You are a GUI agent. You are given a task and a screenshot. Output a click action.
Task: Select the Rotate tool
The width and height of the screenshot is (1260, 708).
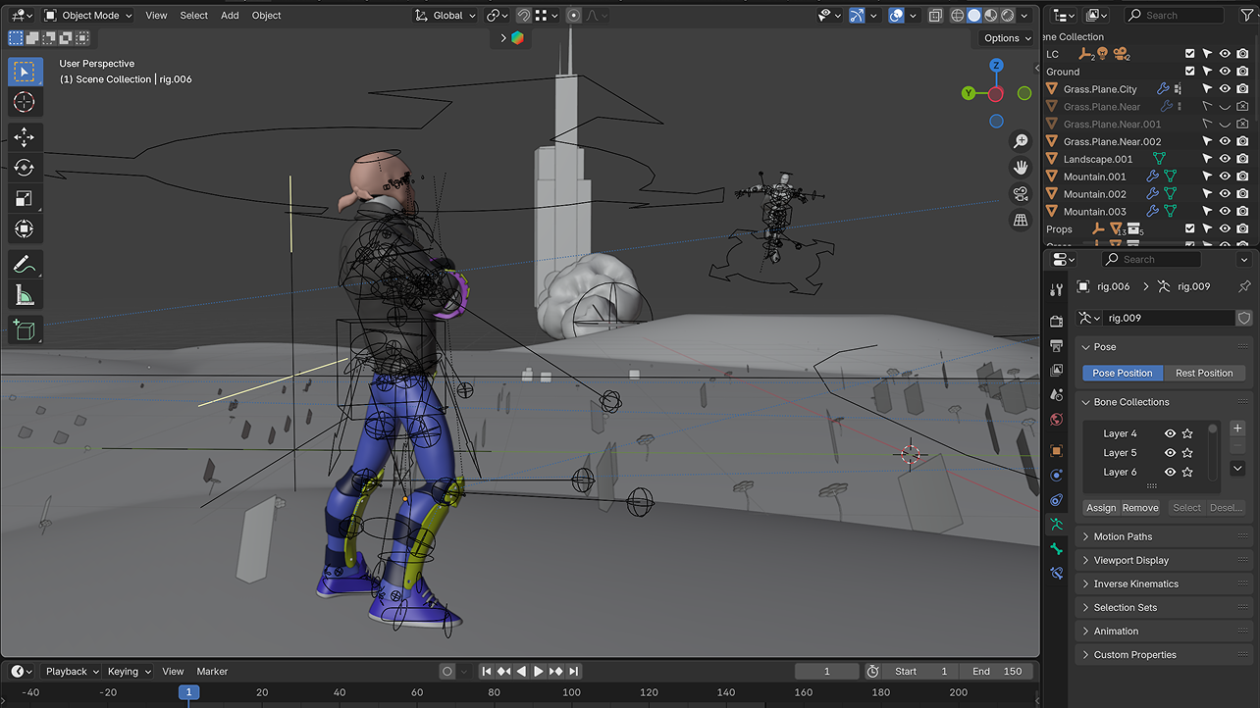(x=25, y=168)
